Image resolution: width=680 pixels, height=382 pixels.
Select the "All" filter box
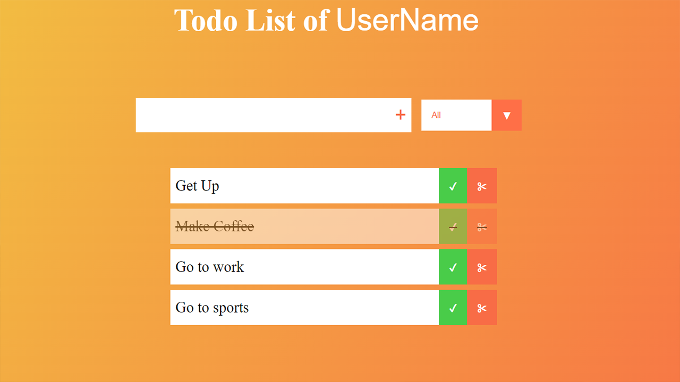tap(456, 115)
